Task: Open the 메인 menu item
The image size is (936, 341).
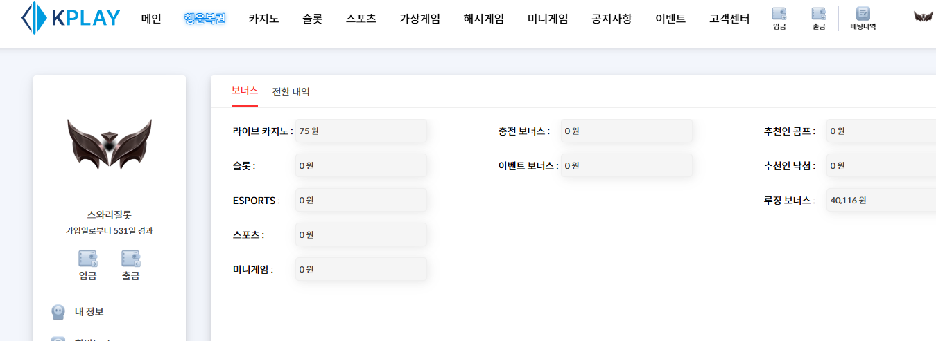Action: (x=151, y=19)
